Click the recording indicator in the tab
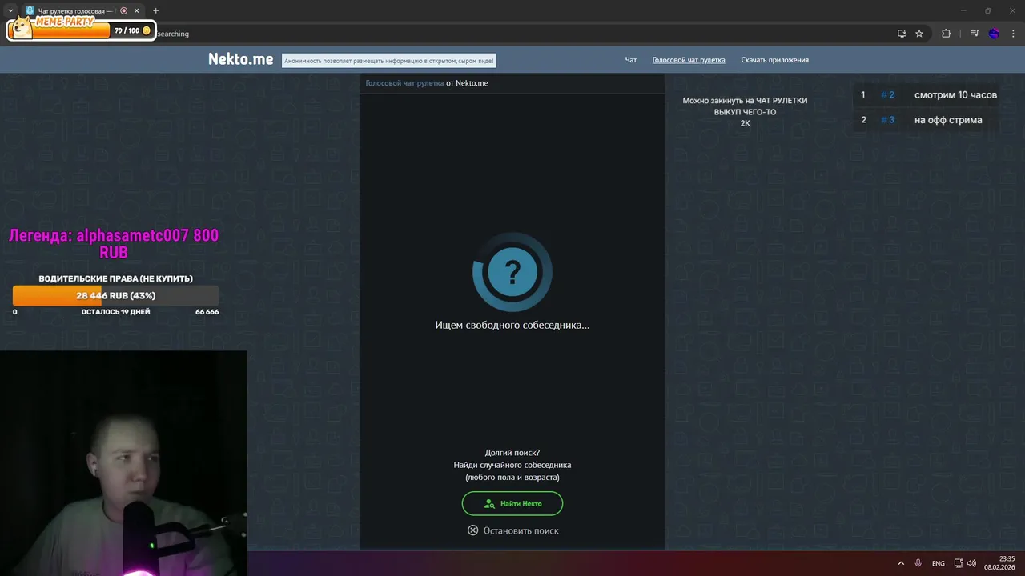This screenshot has height=576, width=1025. pos(124,10)
